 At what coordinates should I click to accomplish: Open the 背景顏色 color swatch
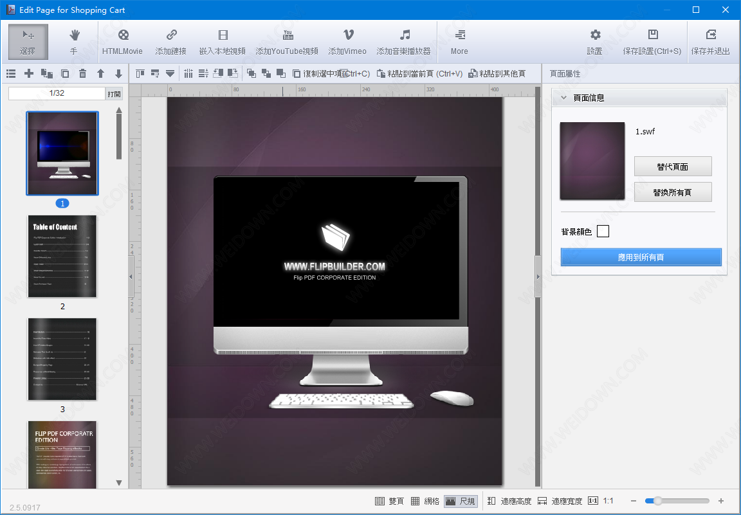point(603,231)
